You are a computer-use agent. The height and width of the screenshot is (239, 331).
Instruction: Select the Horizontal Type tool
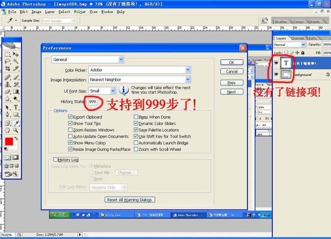16,107
